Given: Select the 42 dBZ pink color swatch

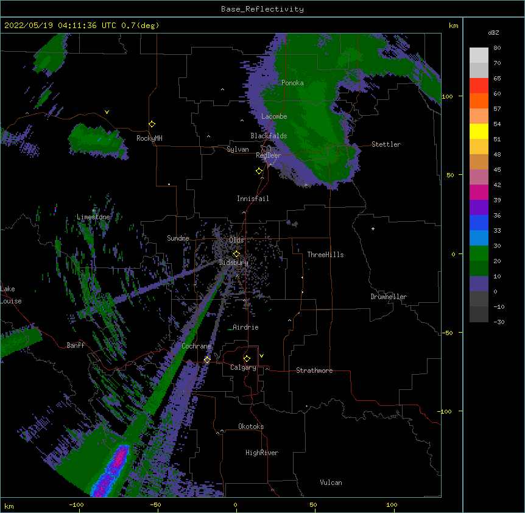Looking at the screenshot, I should point(479,177).
